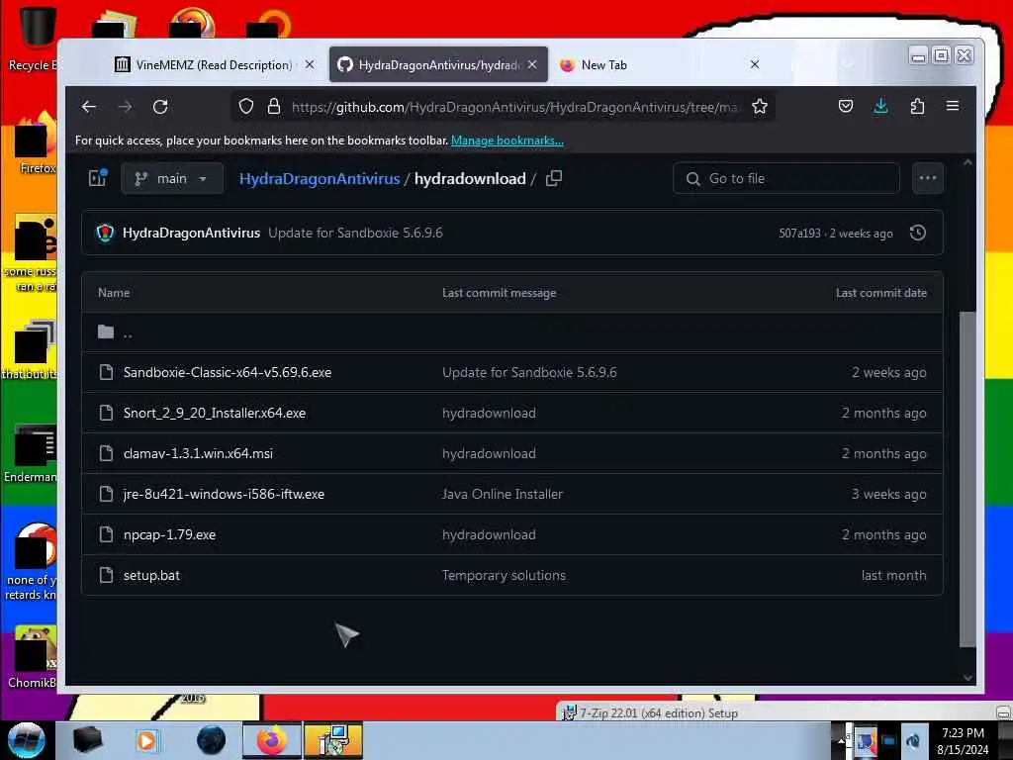Click the Java Online Installer commit message
Screen dimensions: 1013x760
(503, 494)
